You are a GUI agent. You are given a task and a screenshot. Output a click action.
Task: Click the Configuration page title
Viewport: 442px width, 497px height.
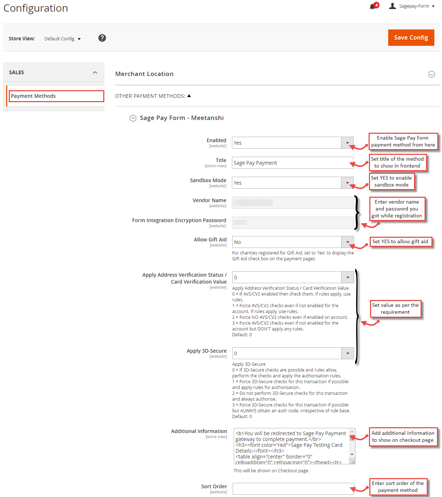[36, 8]
